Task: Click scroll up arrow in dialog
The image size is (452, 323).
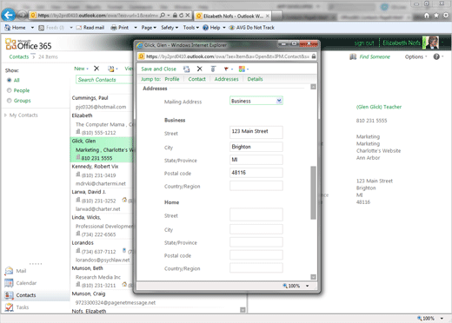Action: pyautogui.click(x=313, y=87)
